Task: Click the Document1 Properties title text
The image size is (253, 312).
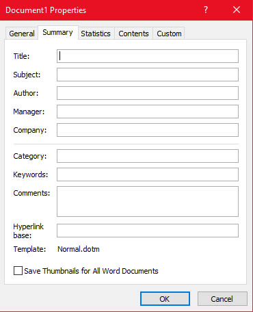Action: point(46,10)
